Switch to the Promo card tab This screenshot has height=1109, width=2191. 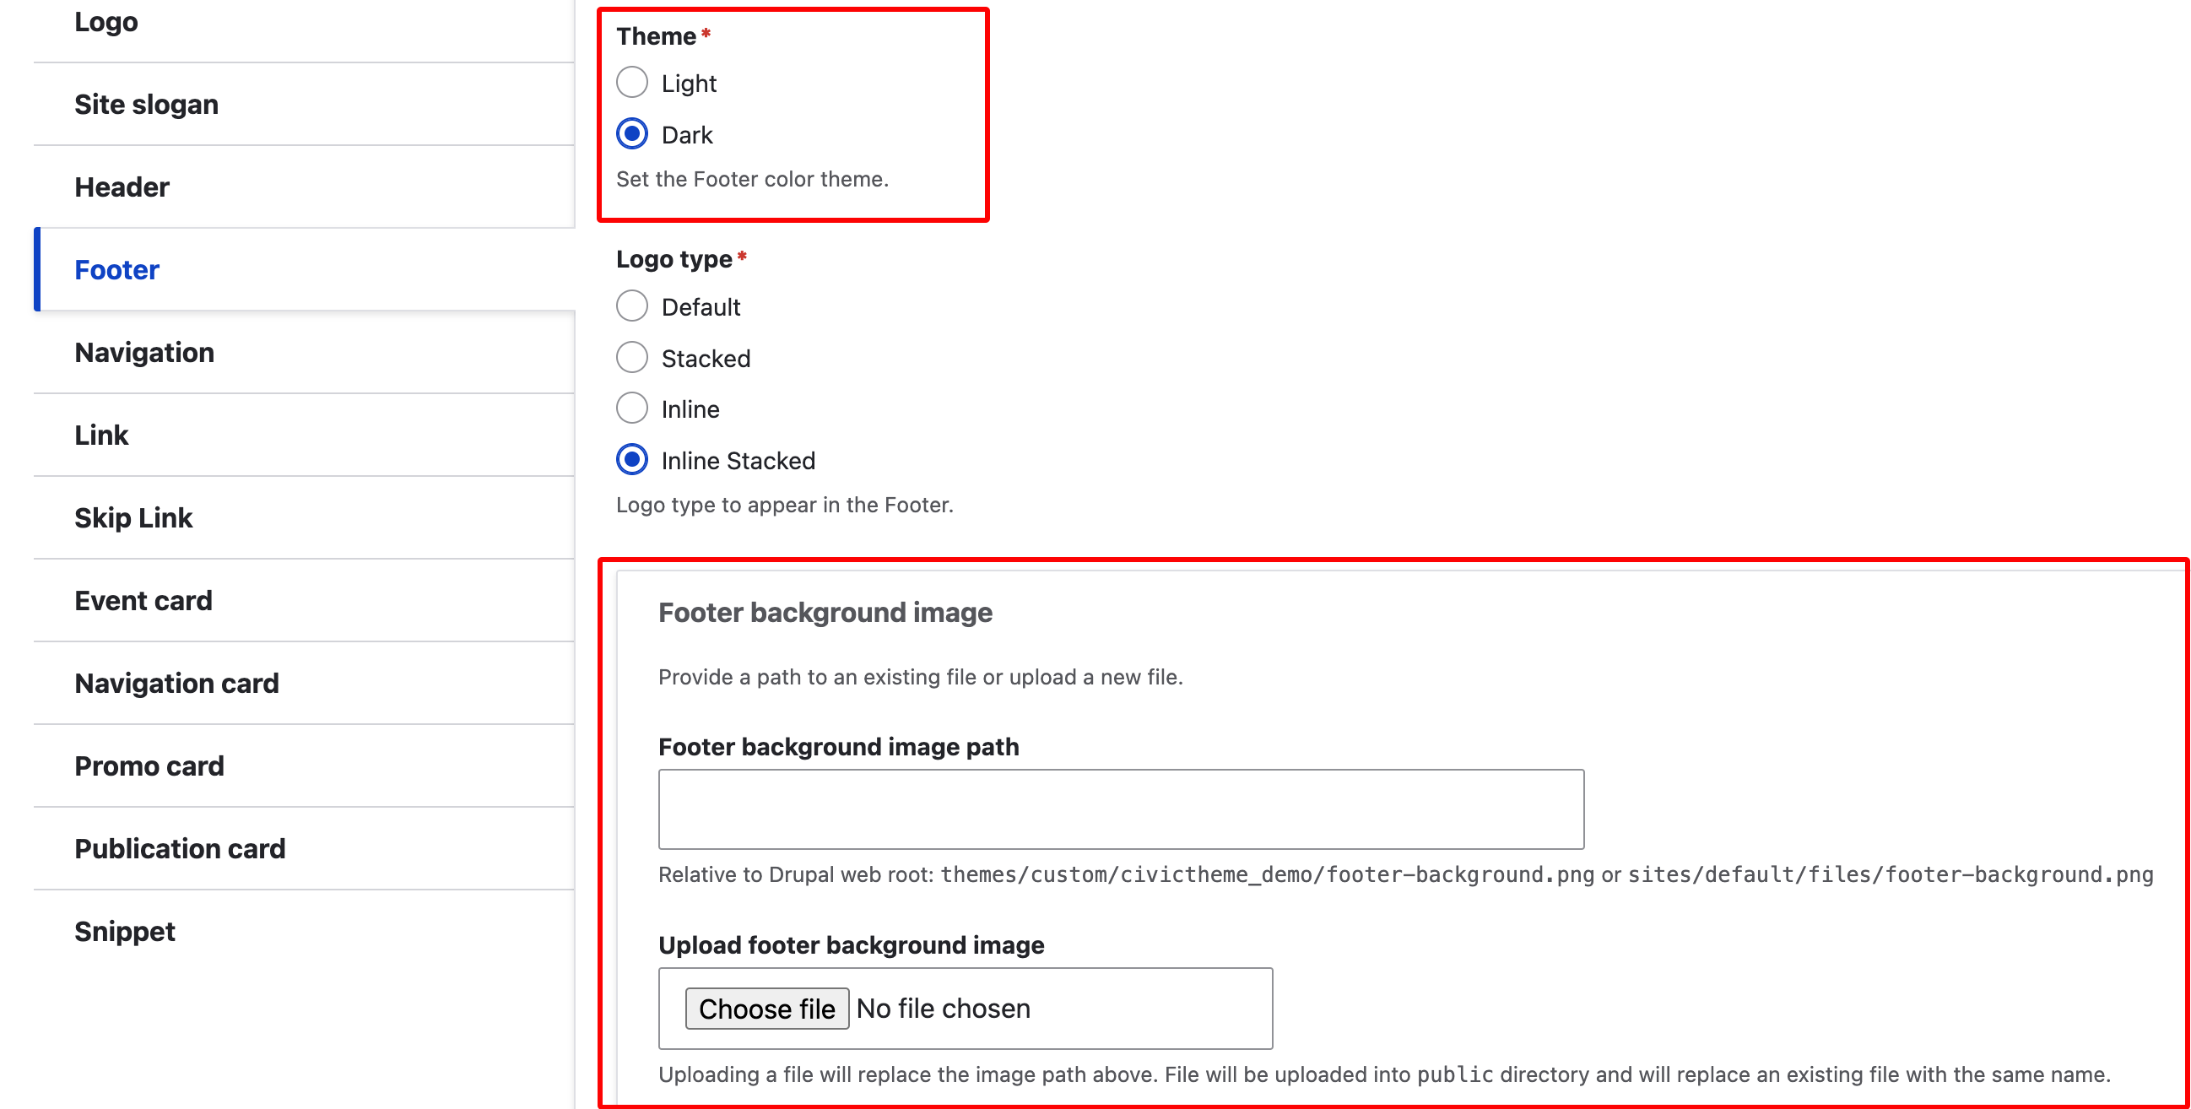[149, 765]
